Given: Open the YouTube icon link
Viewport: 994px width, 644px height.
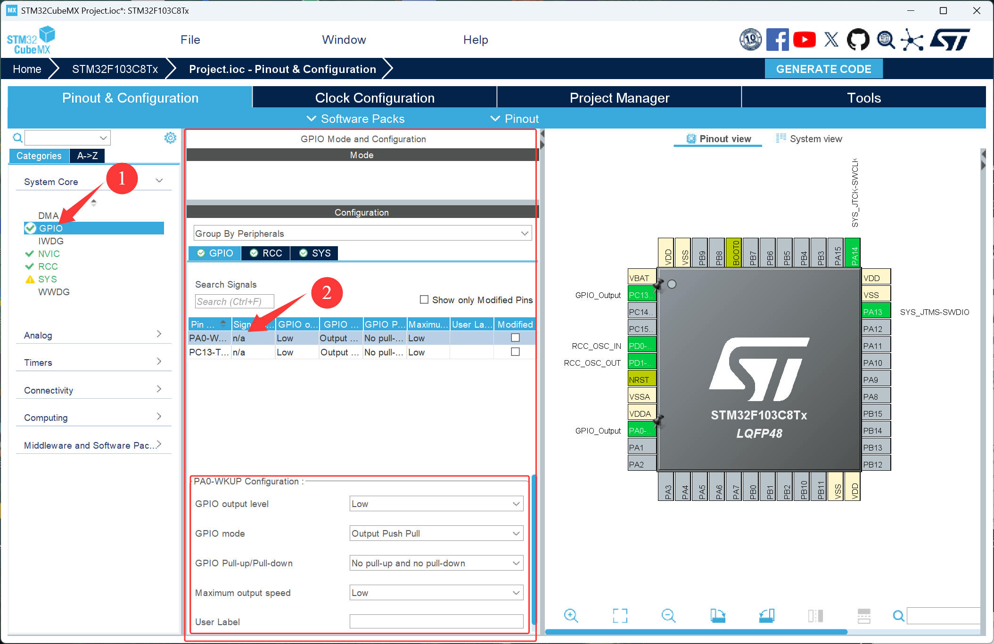Looking at the screenshot, I should [804, 40].
